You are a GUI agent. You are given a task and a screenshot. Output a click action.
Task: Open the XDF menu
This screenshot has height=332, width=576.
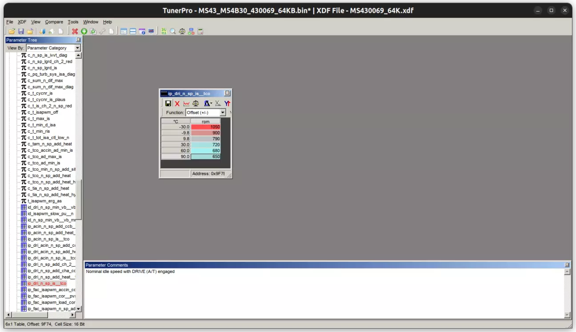22,22
